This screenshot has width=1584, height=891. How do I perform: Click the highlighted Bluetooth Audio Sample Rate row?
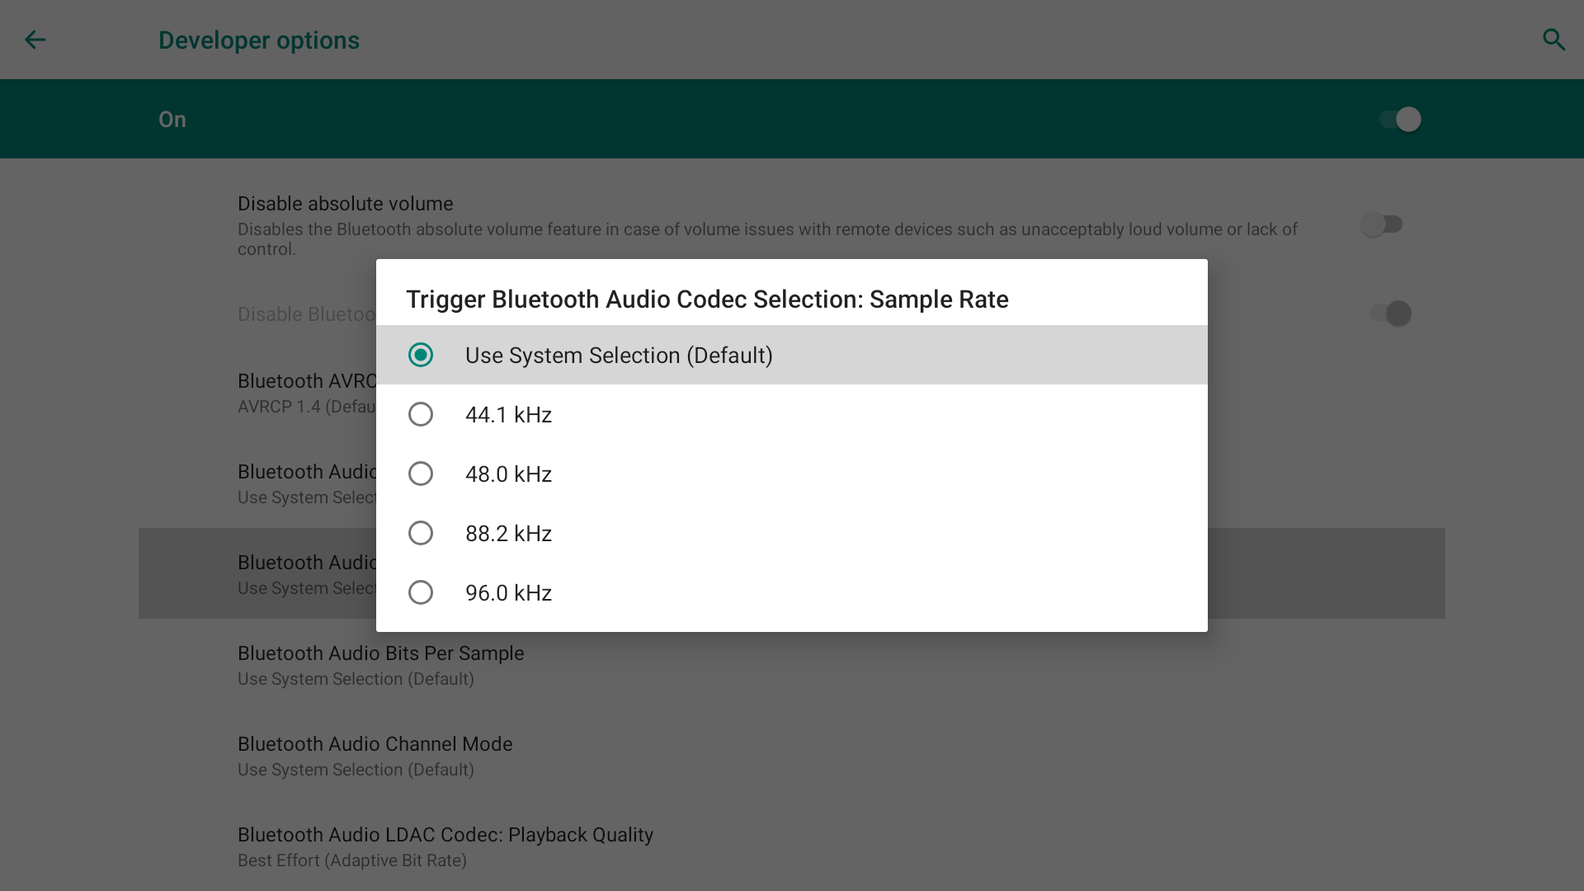click(x=256, y=573)
